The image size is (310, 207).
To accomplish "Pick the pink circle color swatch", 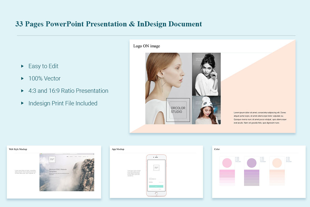I will (x=227, y=163).
